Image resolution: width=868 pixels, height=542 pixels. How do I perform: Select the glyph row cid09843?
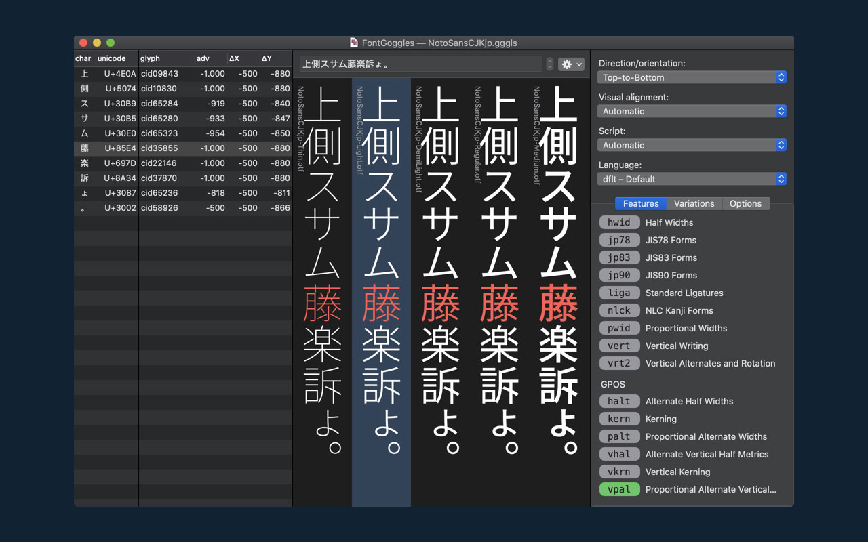click(183, 74)
